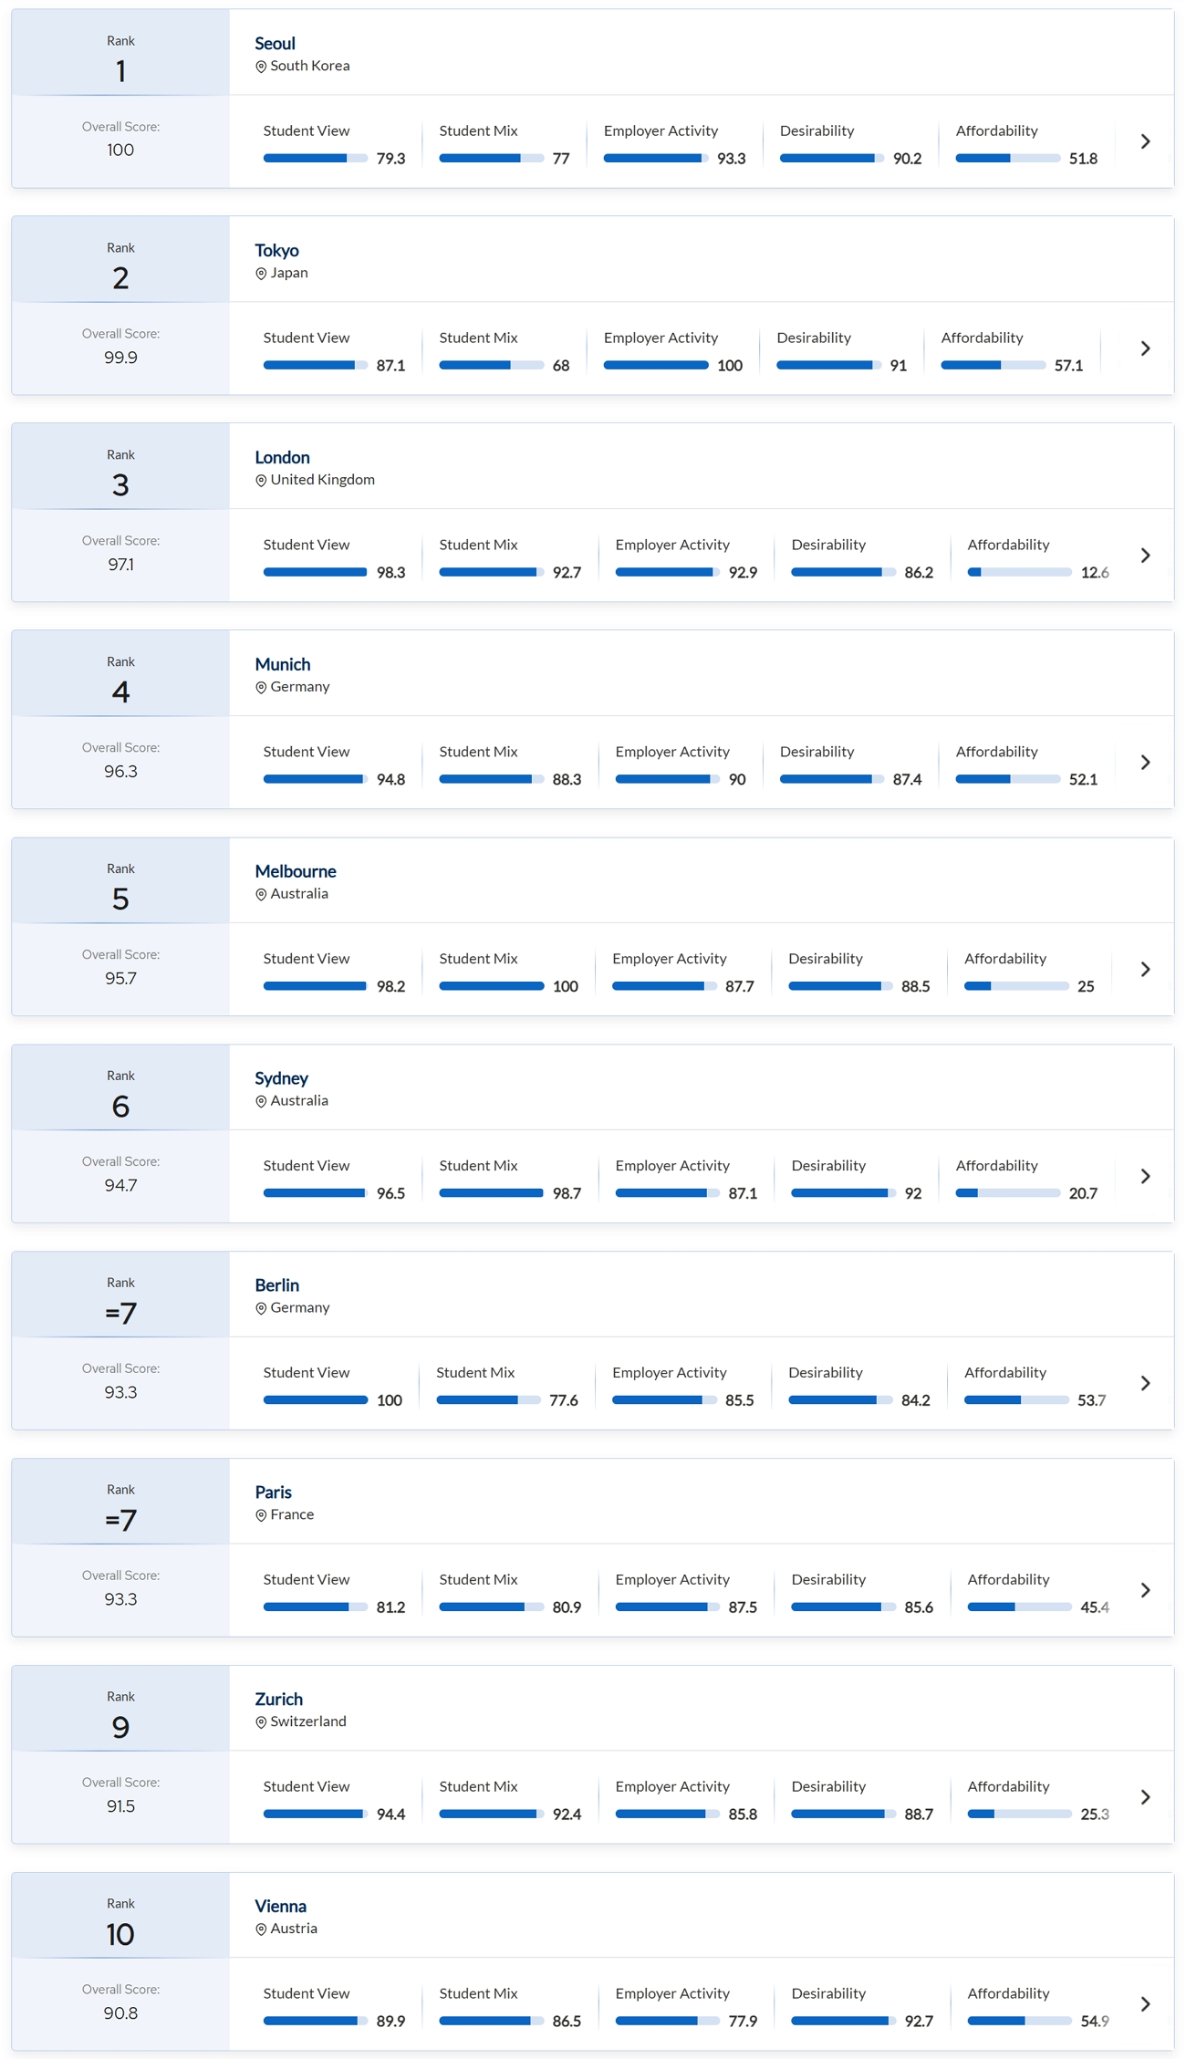Click the Berlin city name
Image resolution: width=1186 pixels, height=2059 pixels.
(x=276, y=1285)
